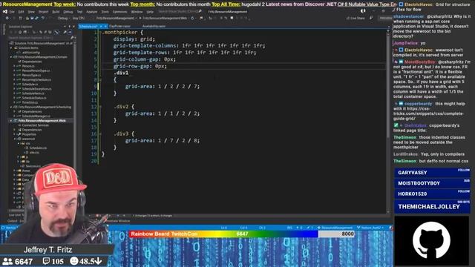Collapse the Fritz.ResourceManagement.Web project node
475x267 pixels.
11,121
